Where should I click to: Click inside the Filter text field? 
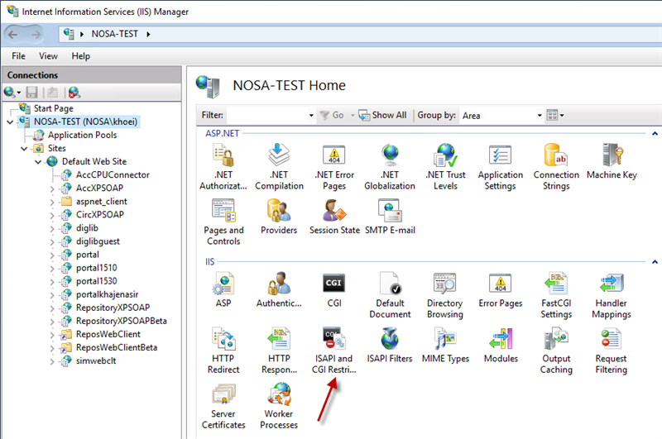point(265,116)
